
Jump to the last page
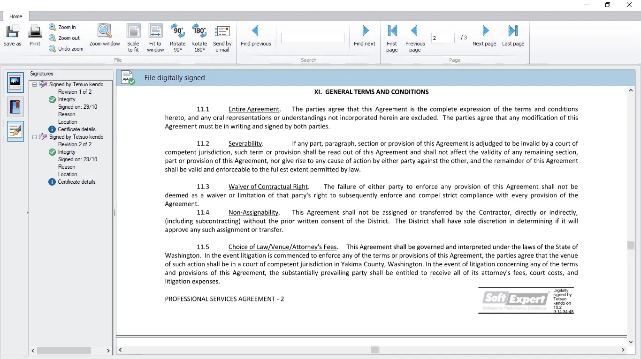[512, 37]
